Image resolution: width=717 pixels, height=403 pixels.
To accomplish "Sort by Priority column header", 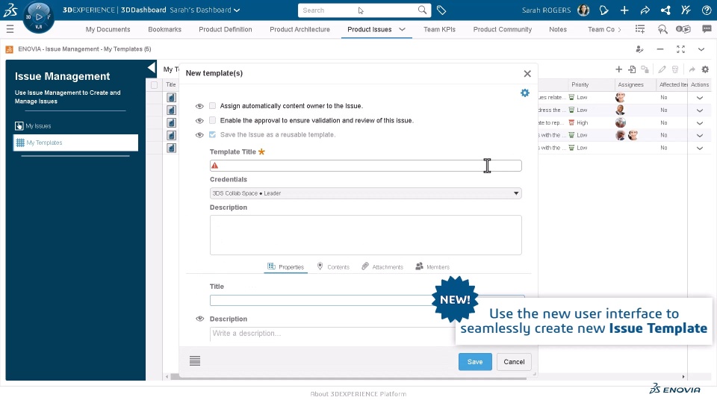I will coord(580,84).
